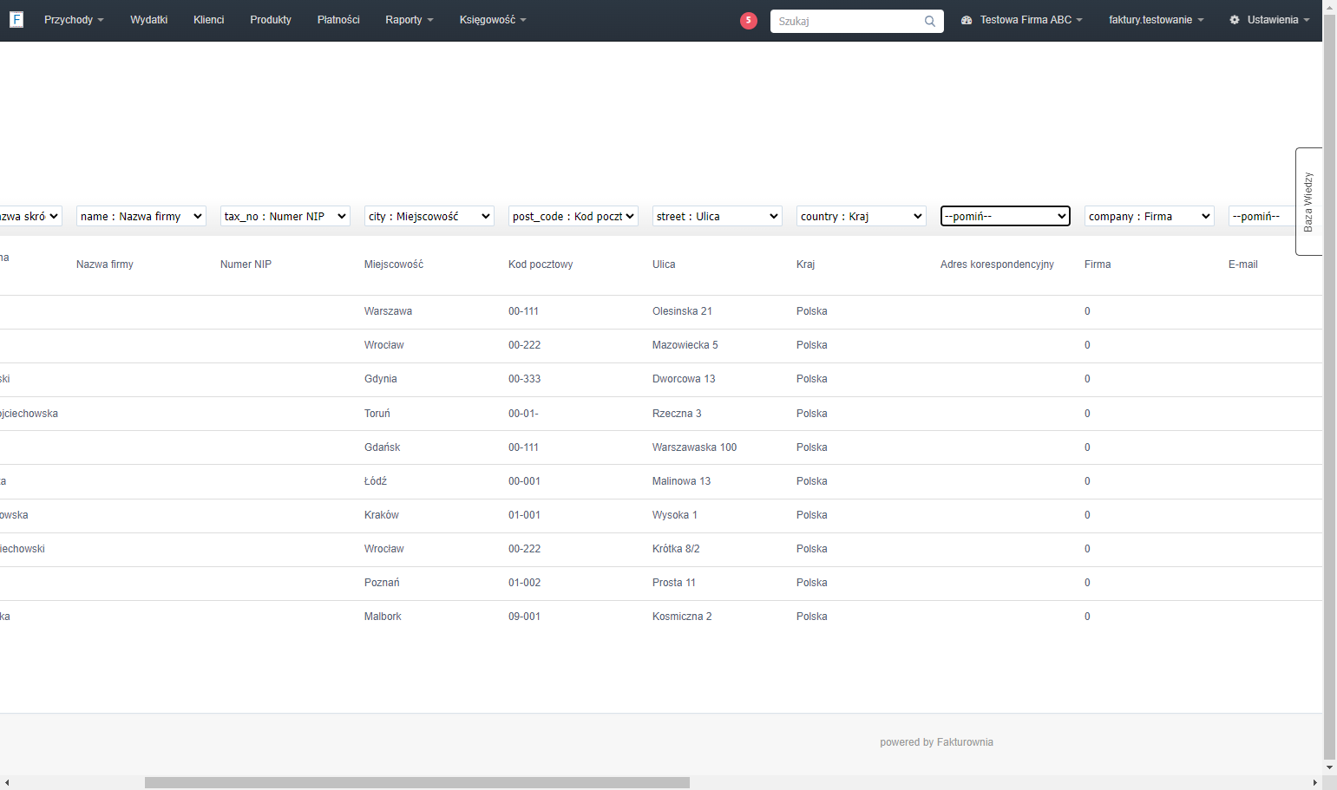Viewport: 1337px width, 790px height.
Task: Open the Baza Wiedzy side tab
Action: pyautogui.click(x=1308, y=201)
